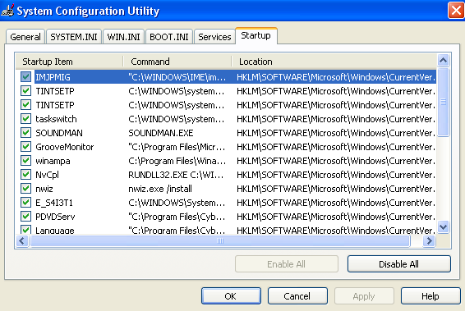The width and height of the screenshot is (465, 311).
Task: Click the Location cell of the winampa row
Action: tap(336, 161)
